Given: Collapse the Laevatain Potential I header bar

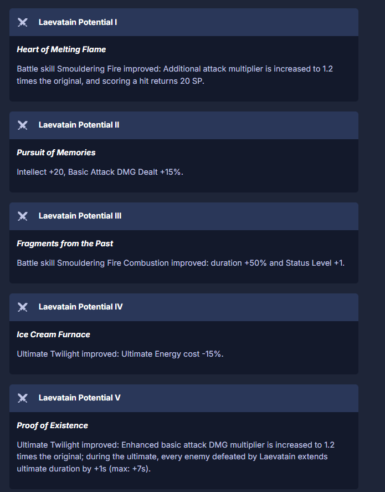Looking at the screenshot, I should (184, 22).
